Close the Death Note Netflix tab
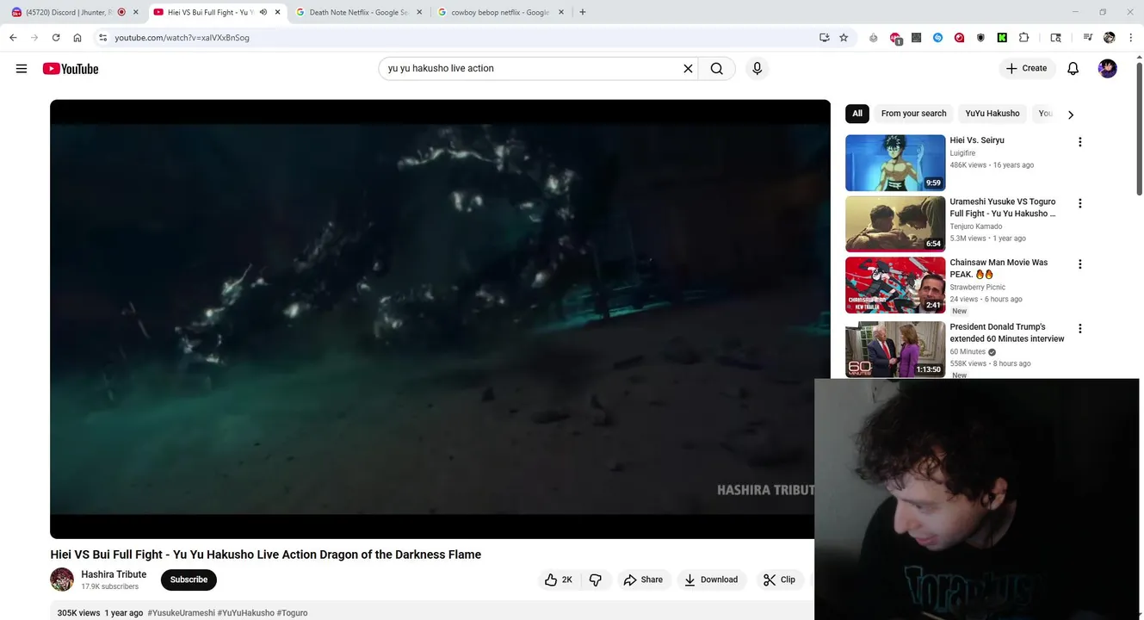 (419, 12)
